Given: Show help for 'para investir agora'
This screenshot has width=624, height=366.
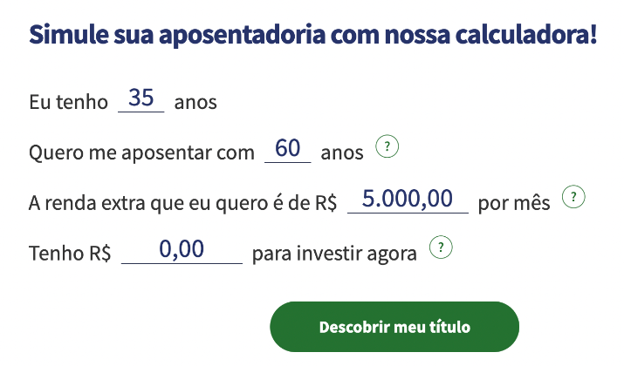Looking at the screenshot, I should point(442,247).
